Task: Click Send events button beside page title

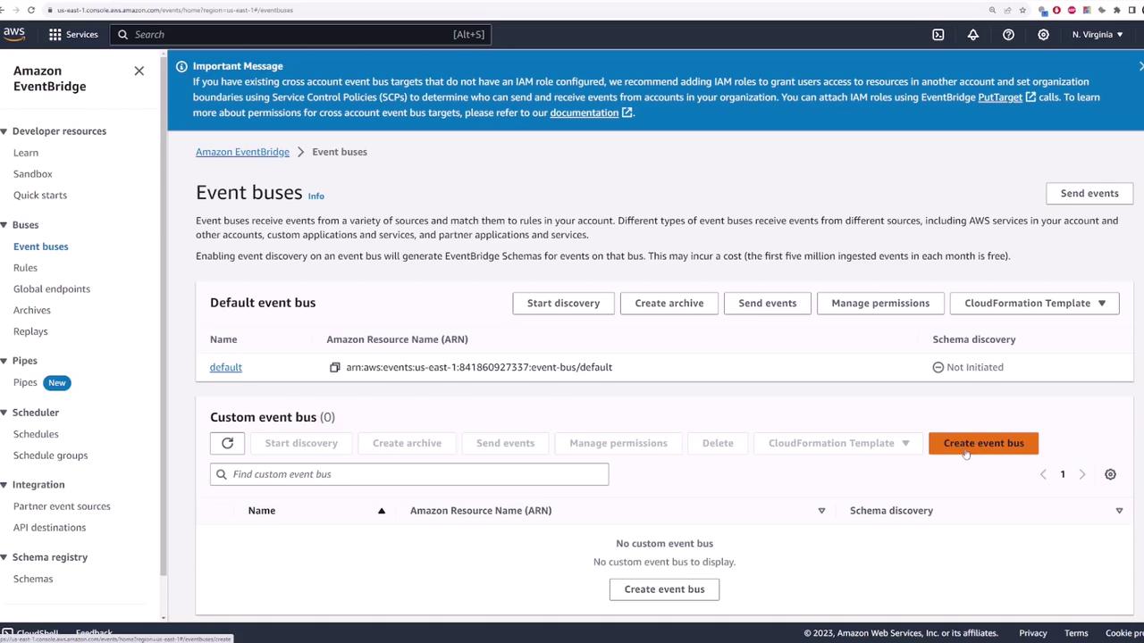Action: (x=1089, y=193)
